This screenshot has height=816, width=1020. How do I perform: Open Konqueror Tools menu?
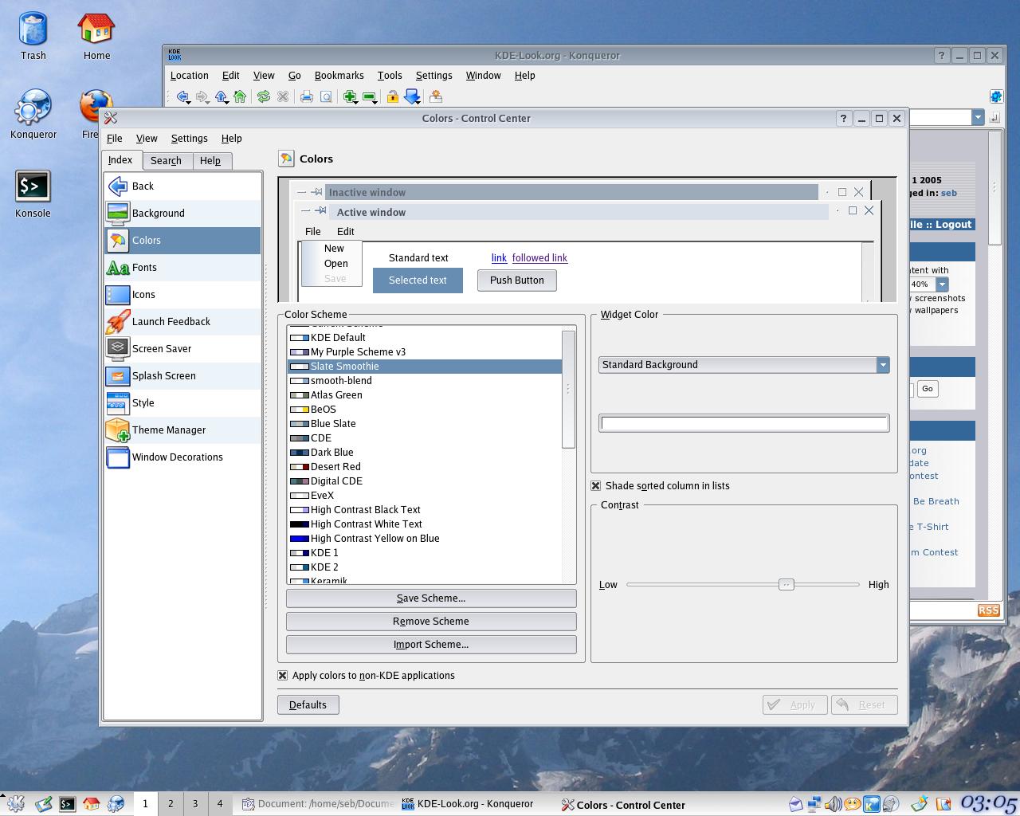(390, 76)
